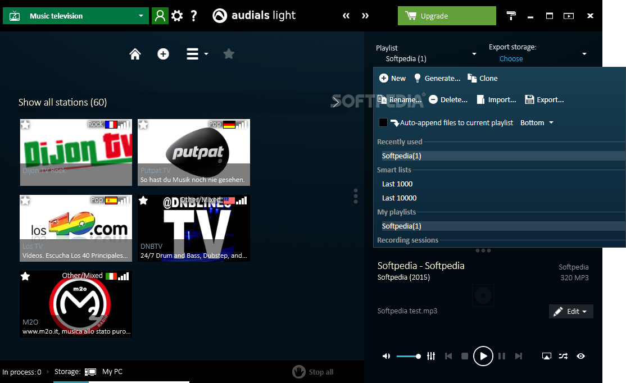Pause playback
The image size is (626, 383).
[502, 356]
